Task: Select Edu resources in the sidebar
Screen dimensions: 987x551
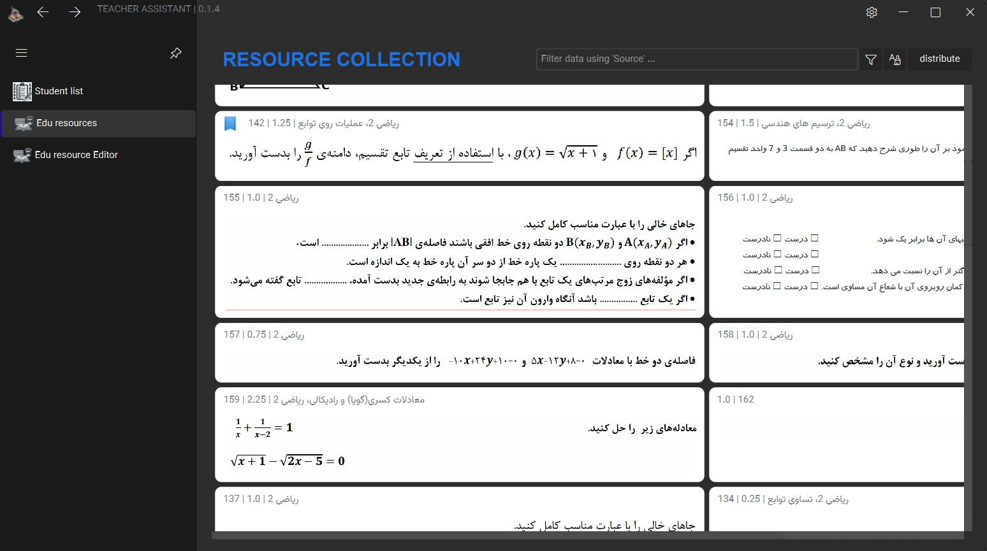Action: pyautogui.click(x=98, y=124)
